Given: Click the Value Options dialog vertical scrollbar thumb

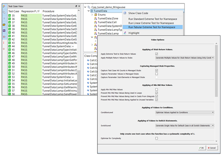Looking at the screenshot, I should (x=216, y=71).
